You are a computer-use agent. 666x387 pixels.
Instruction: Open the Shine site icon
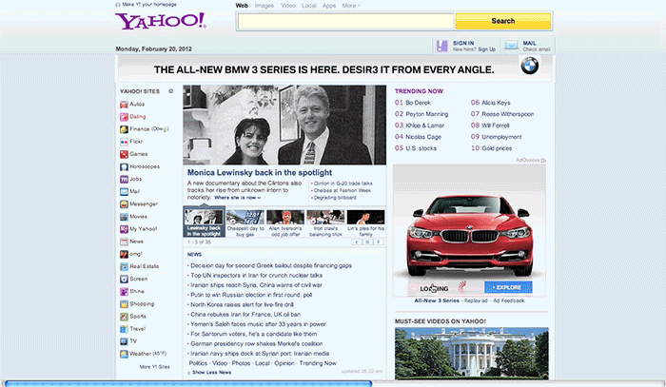[124, 292]
